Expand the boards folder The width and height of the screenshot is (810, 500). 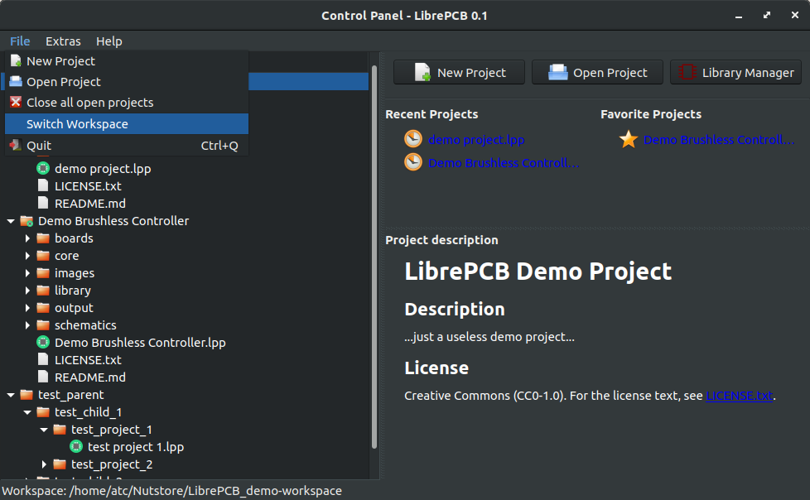point(27,238)
